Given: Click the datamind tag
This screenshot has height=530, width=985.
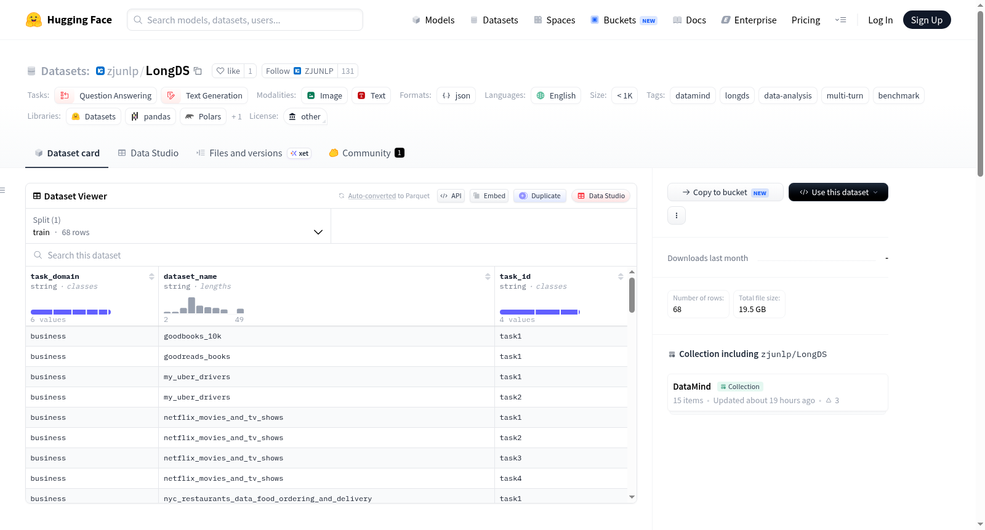Looking at the screenshot, I should 693,95.
